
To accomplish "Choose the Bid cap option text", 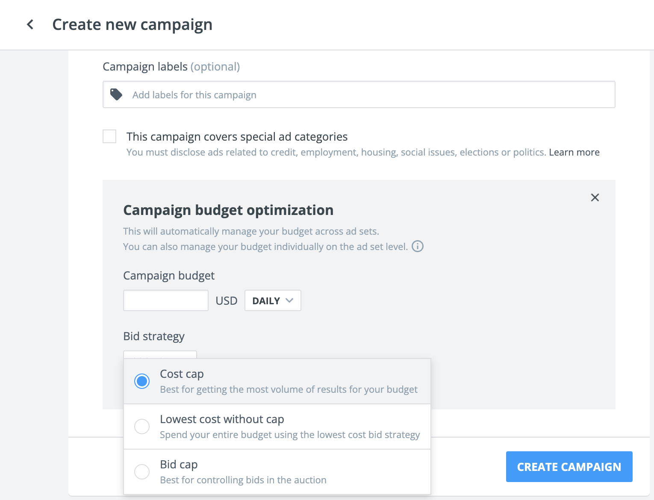I will [179, 465].
